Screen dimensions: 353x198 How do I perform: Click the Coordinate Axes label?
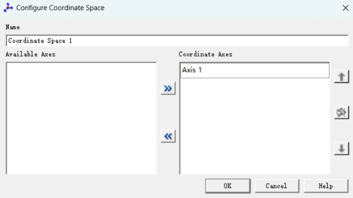pyautogui.click(x=205, y=54)
